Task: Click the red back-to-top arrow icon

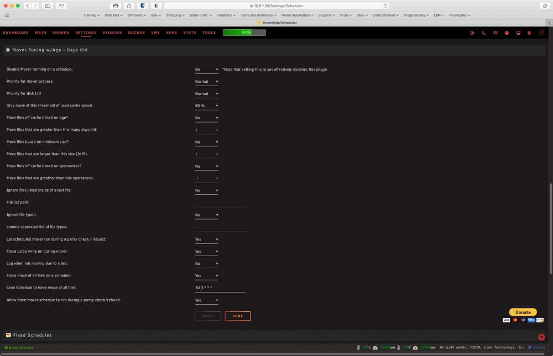Action: coord(541,337)
